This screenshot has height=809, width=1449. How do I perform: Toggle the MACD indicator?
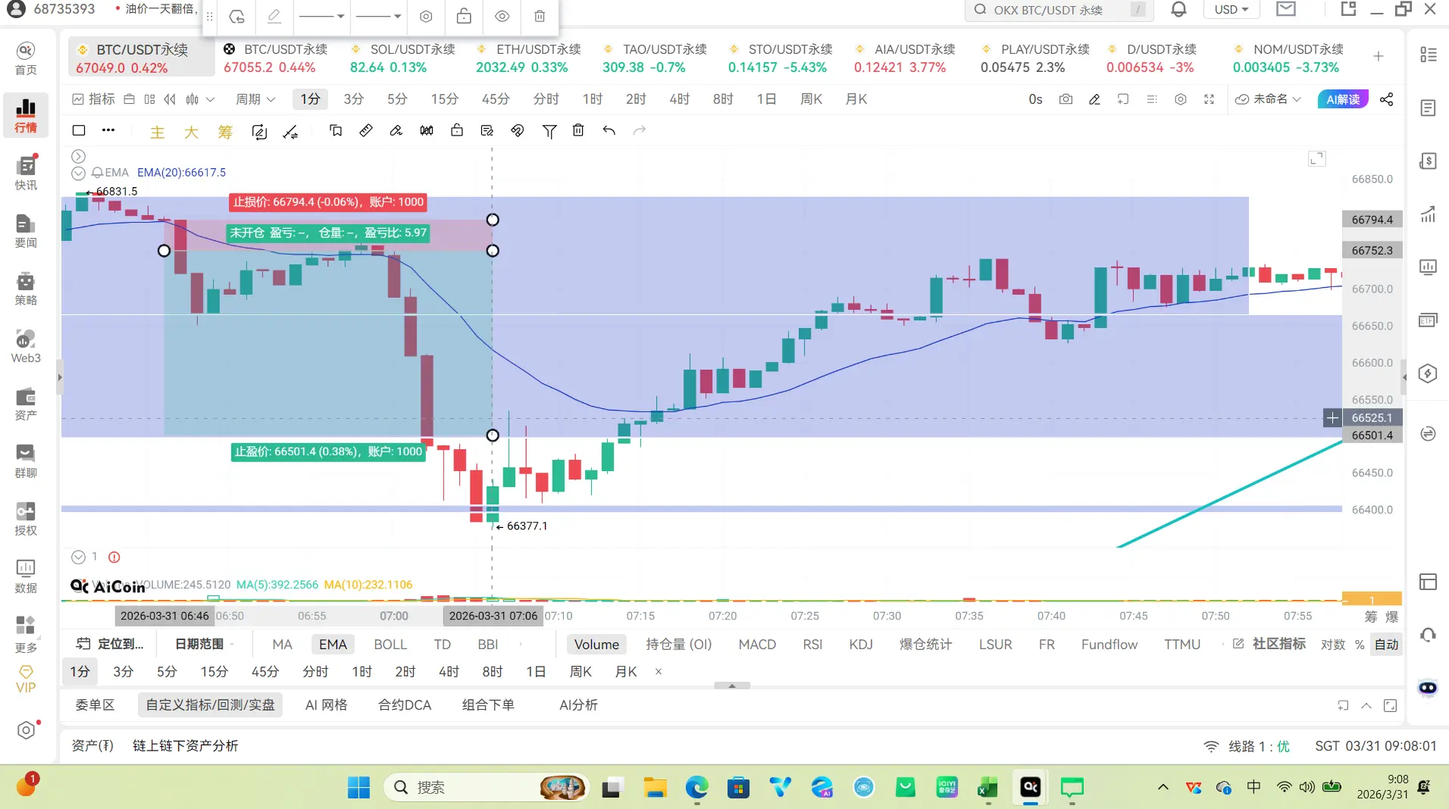pos(757,644)
